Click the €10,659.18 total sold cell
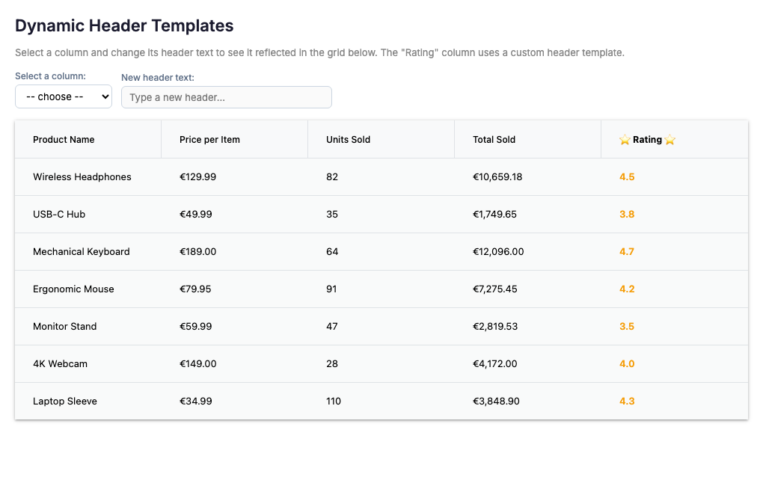The width and height of the screenshot is (763, 486). click(x=497, y=177)
